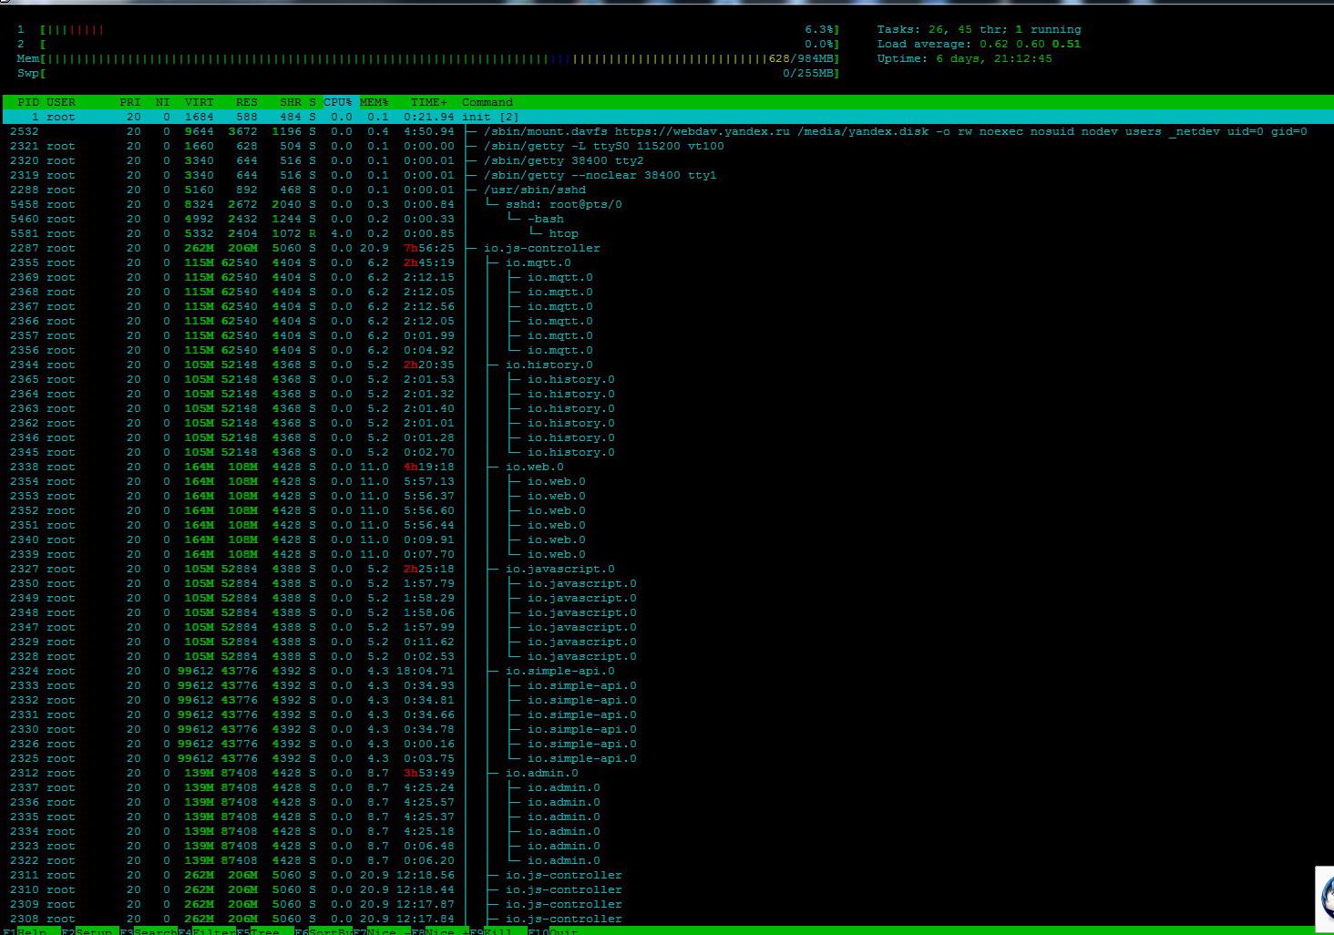This screenshot has width=1334, height=935.
Task: Choose F3 Search in the function bar
Action: tap(149, 930)
